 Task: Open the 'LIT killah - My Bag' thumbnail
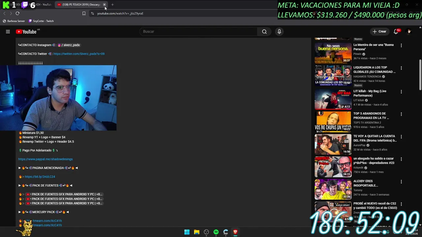[333, 99]
